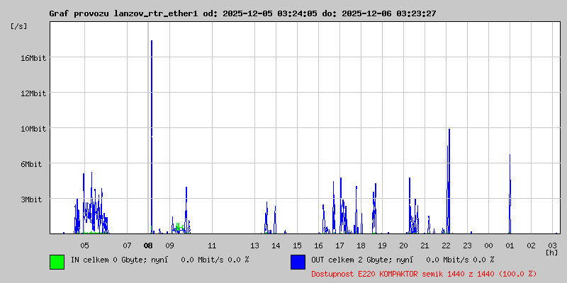
Task: Click the 6Mbit y-axis label
Action: pyautogui.click(x=33, y=164)
